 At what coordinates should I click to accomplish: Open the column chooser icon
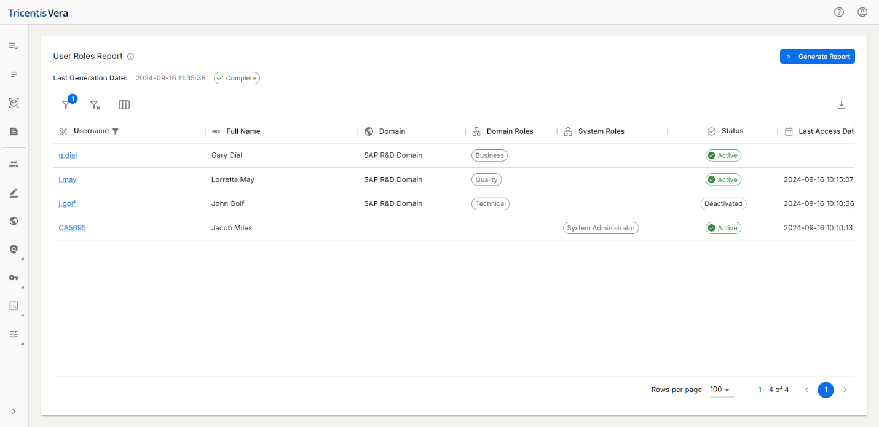coord(124,105)
